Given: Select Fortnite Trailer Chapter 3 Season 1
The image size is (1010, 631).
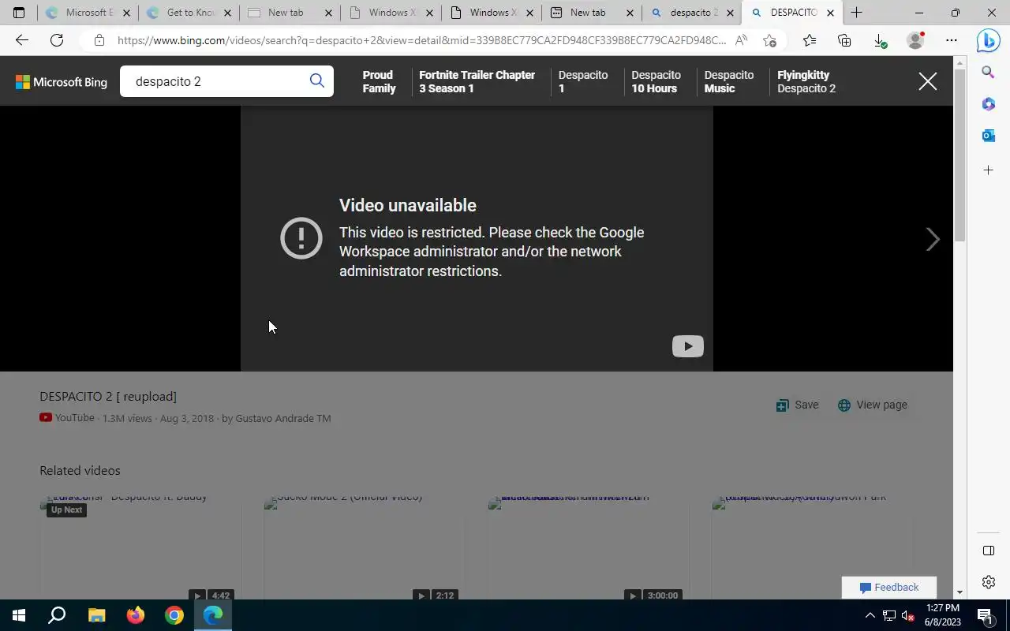Looking at the screenshot, I should tap(477, 81).
